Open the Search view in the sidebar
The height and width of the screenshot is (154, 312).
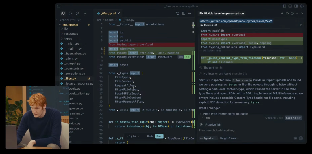tap(70, 13)
